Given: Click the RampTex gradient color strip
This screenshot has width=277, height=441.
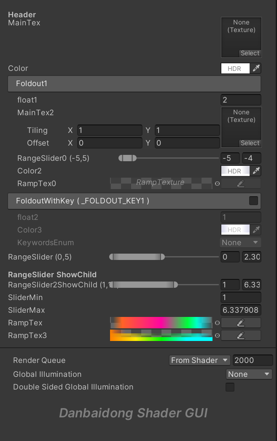Looking at the screenshot, I should click(x=161, y=323).
